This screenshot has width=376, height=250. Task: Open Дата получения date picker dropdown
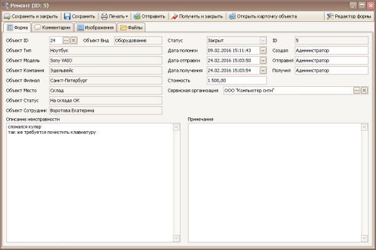263,70
